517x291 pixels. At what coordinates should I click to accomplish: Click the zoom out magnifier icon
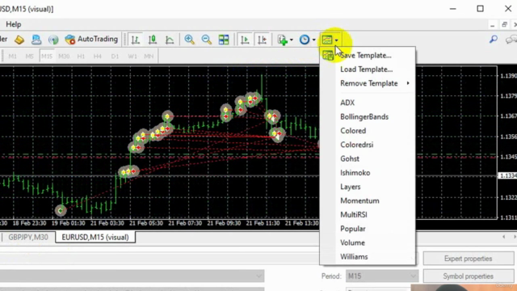click(x=207, y=40)
